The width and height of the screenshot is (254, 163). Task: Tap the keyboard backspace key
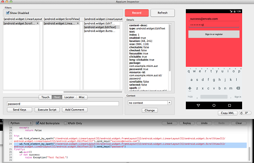pos(238,88)
